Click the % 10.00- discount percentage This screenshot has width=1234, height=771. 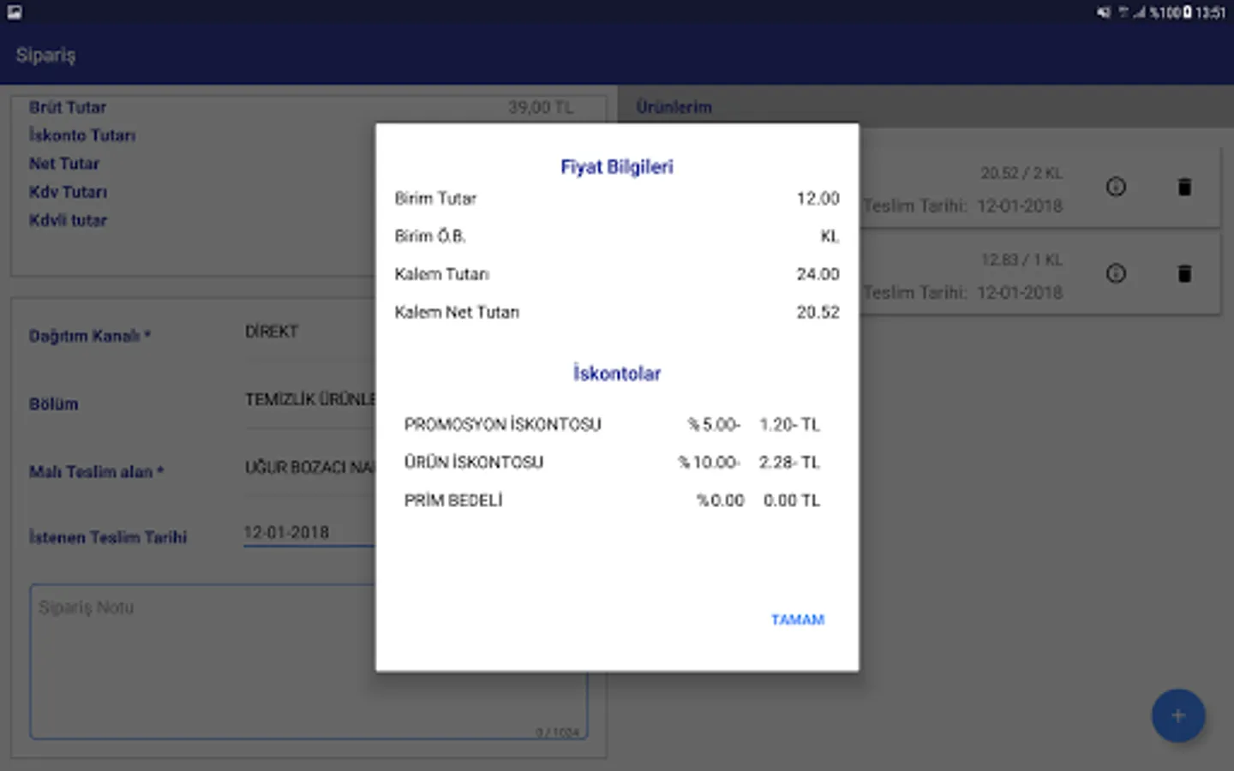[x=709, y=462]
